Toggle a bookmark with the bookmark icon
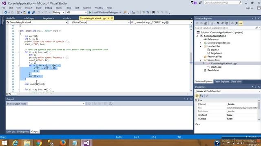261x146 pixels. pos(153,13)
